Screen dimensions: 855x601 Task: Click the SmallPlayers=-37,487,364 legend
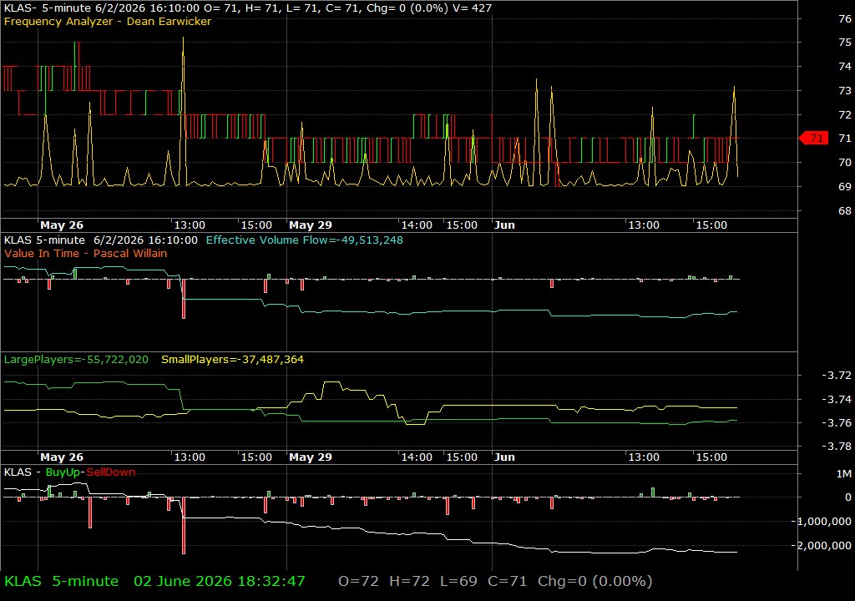232,360
